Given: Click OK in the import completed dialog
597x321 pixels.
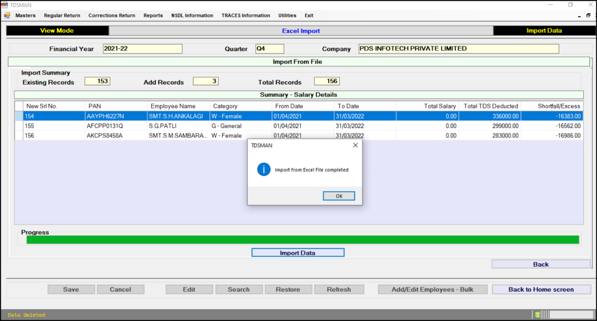Looking at the screenshot, I should 339,196.
